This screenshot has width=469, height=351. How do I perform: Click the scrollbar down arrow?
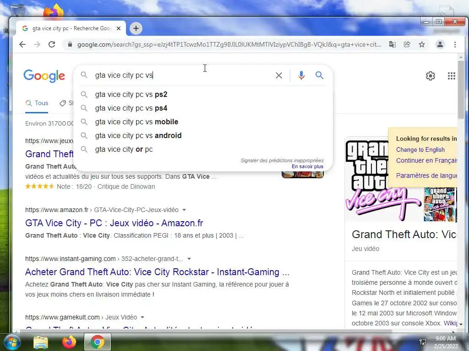(x=461, y=324)
